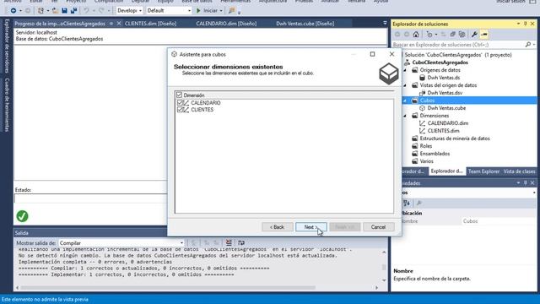
Task: Click the find in files toolbar icon
Action: click(231, 11)
